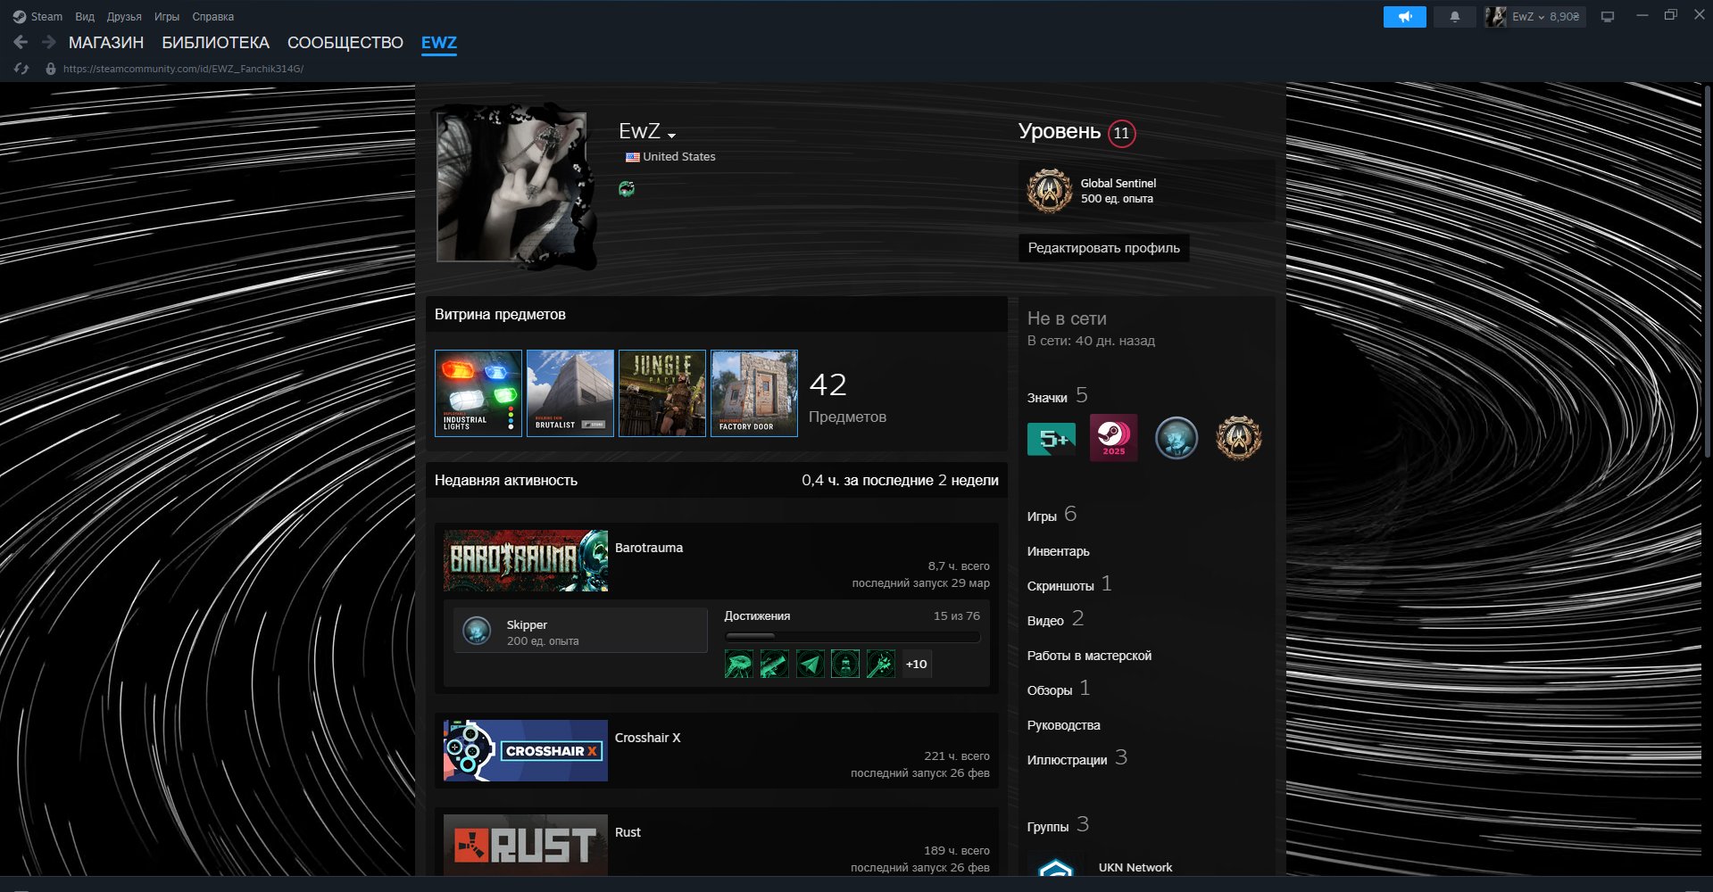Click the 5+ games owned badge

pyautogui.click(x=1052, y=439)
